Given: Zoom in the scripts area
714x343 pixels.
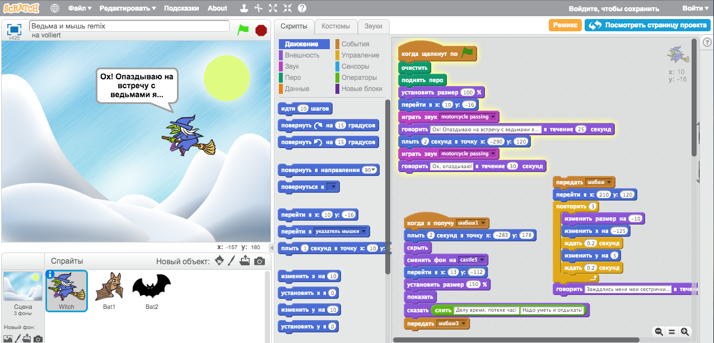Looking at the screenshot, I should (x=685, y=332).
